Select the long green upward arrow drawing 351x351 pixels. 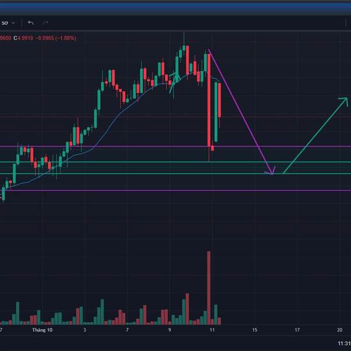pos(316,135)
